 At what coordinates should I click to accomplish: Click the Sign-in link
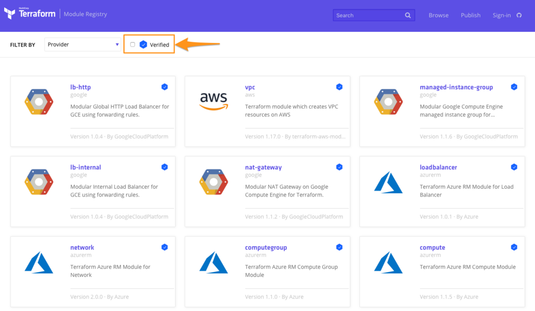[502, 15]
